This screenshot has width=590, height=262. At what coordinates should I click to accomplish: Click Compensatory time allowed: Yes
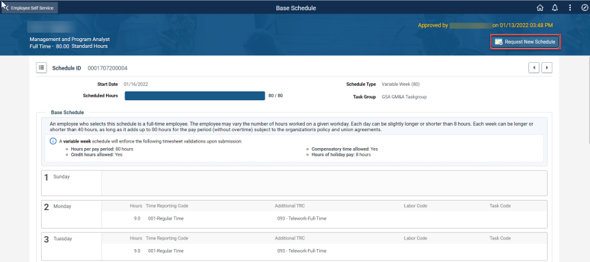(345, 149)
